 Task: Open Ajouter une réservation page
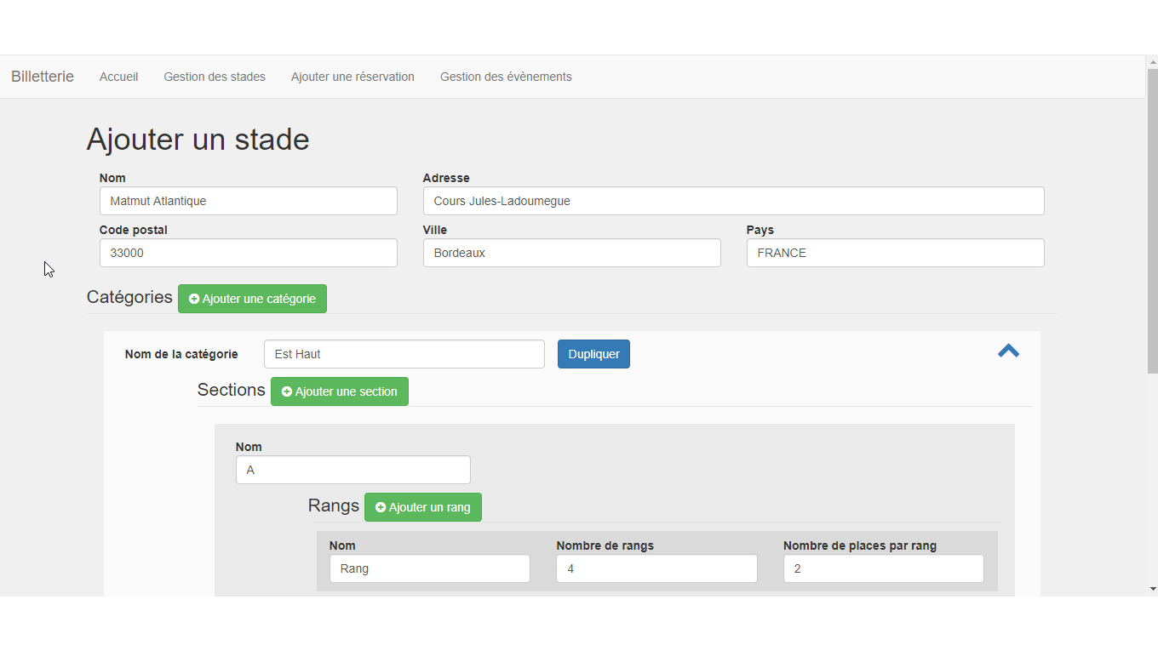[353, 77]
